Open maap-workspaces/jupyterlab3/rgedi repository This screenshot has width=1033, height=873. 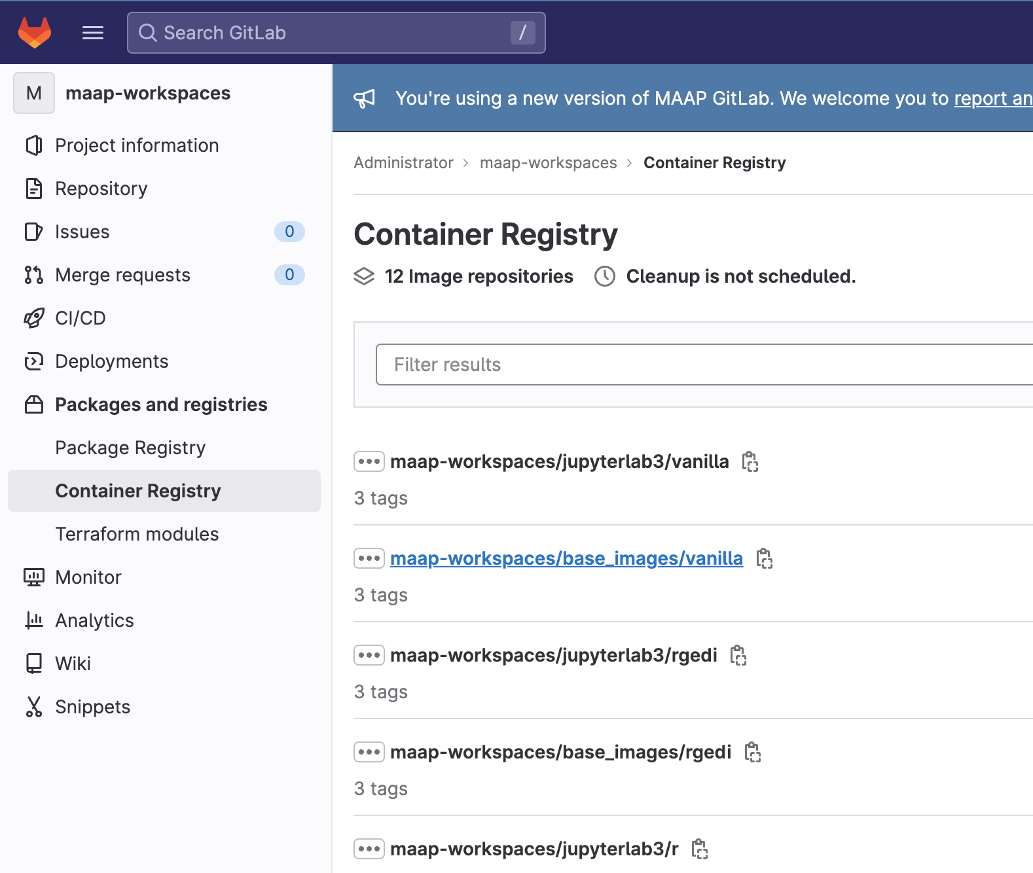coord(554,655)
